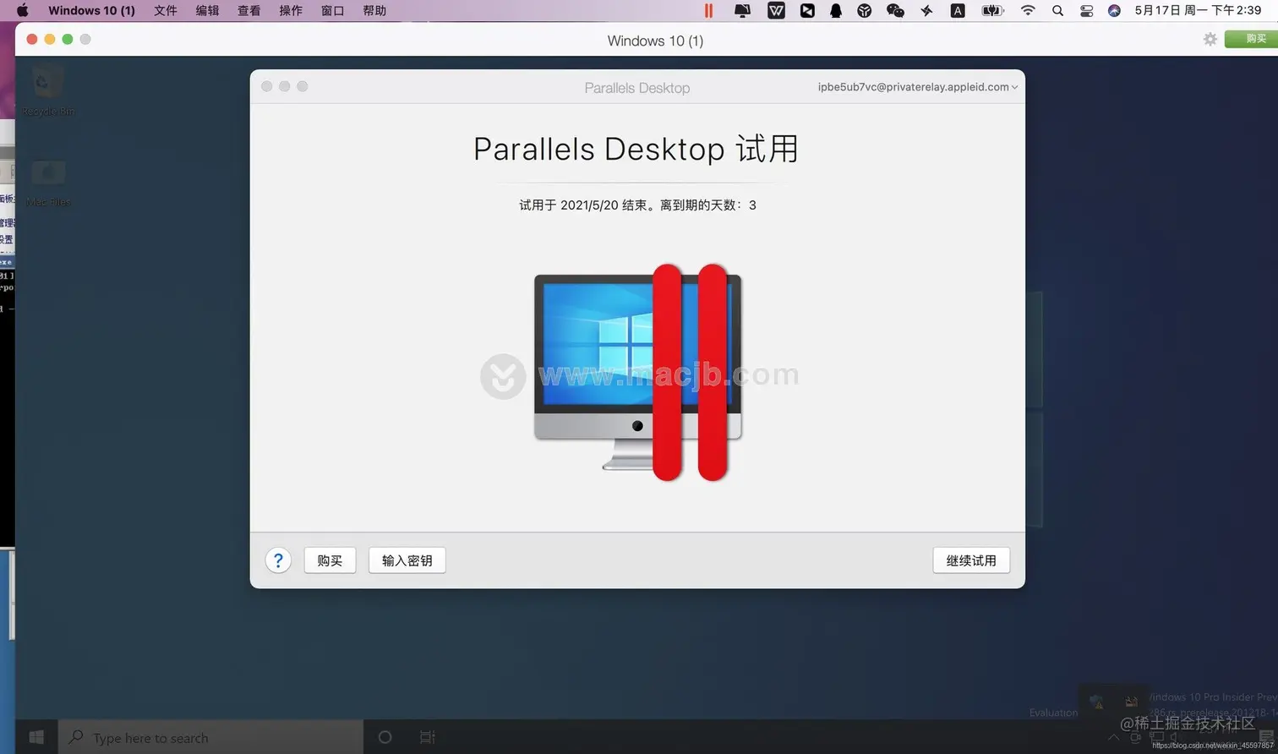
Task: Click the Spotlight search icon
Action: point(1057,10)
